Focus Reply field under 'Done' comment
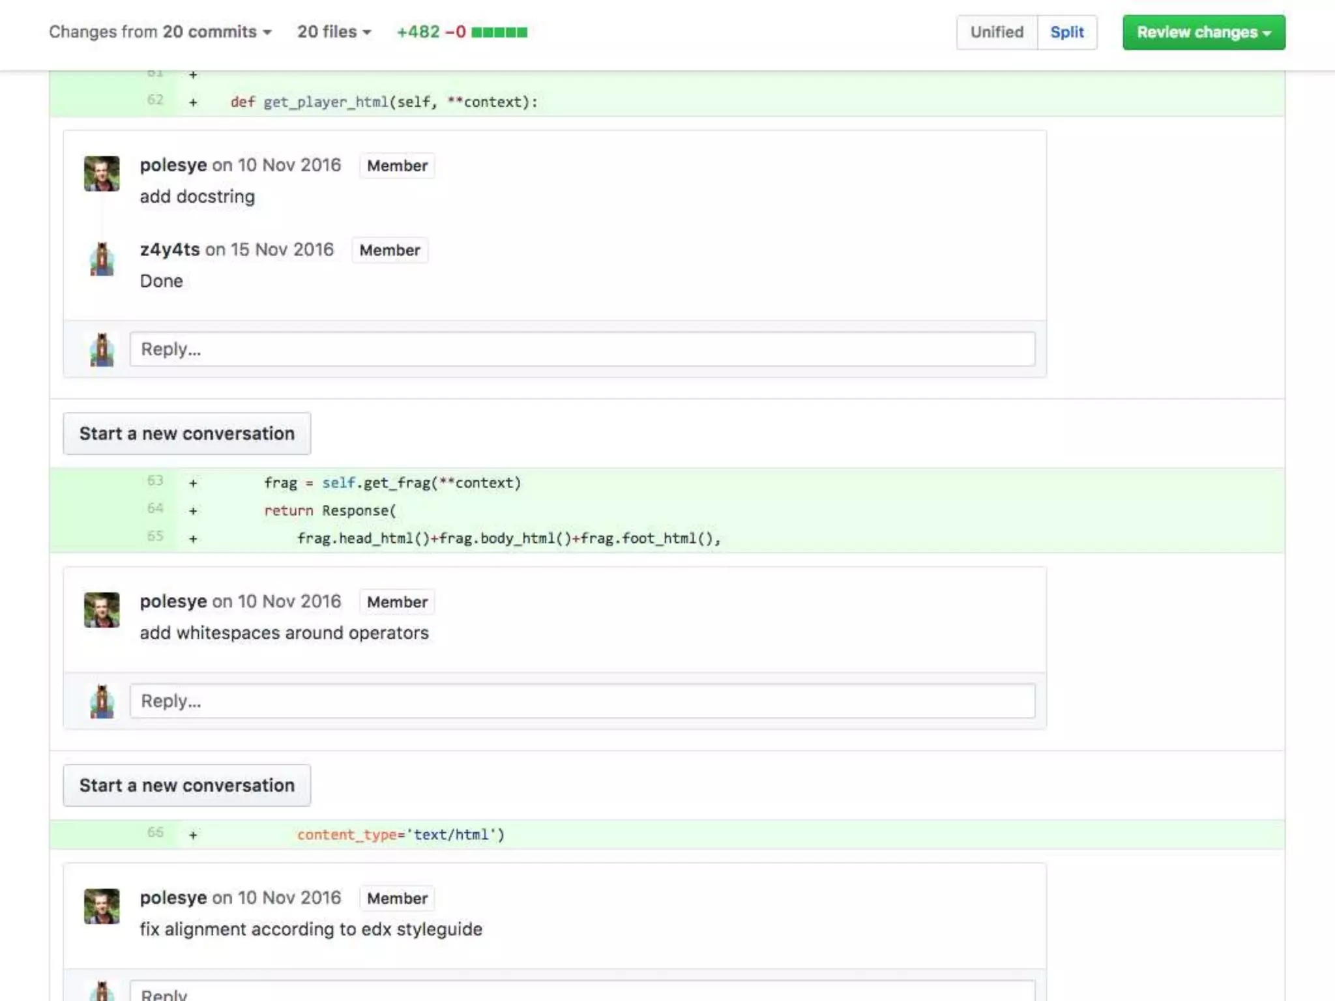The image size is (1335, 1001). pyautogui.click(x=581, y=349)
